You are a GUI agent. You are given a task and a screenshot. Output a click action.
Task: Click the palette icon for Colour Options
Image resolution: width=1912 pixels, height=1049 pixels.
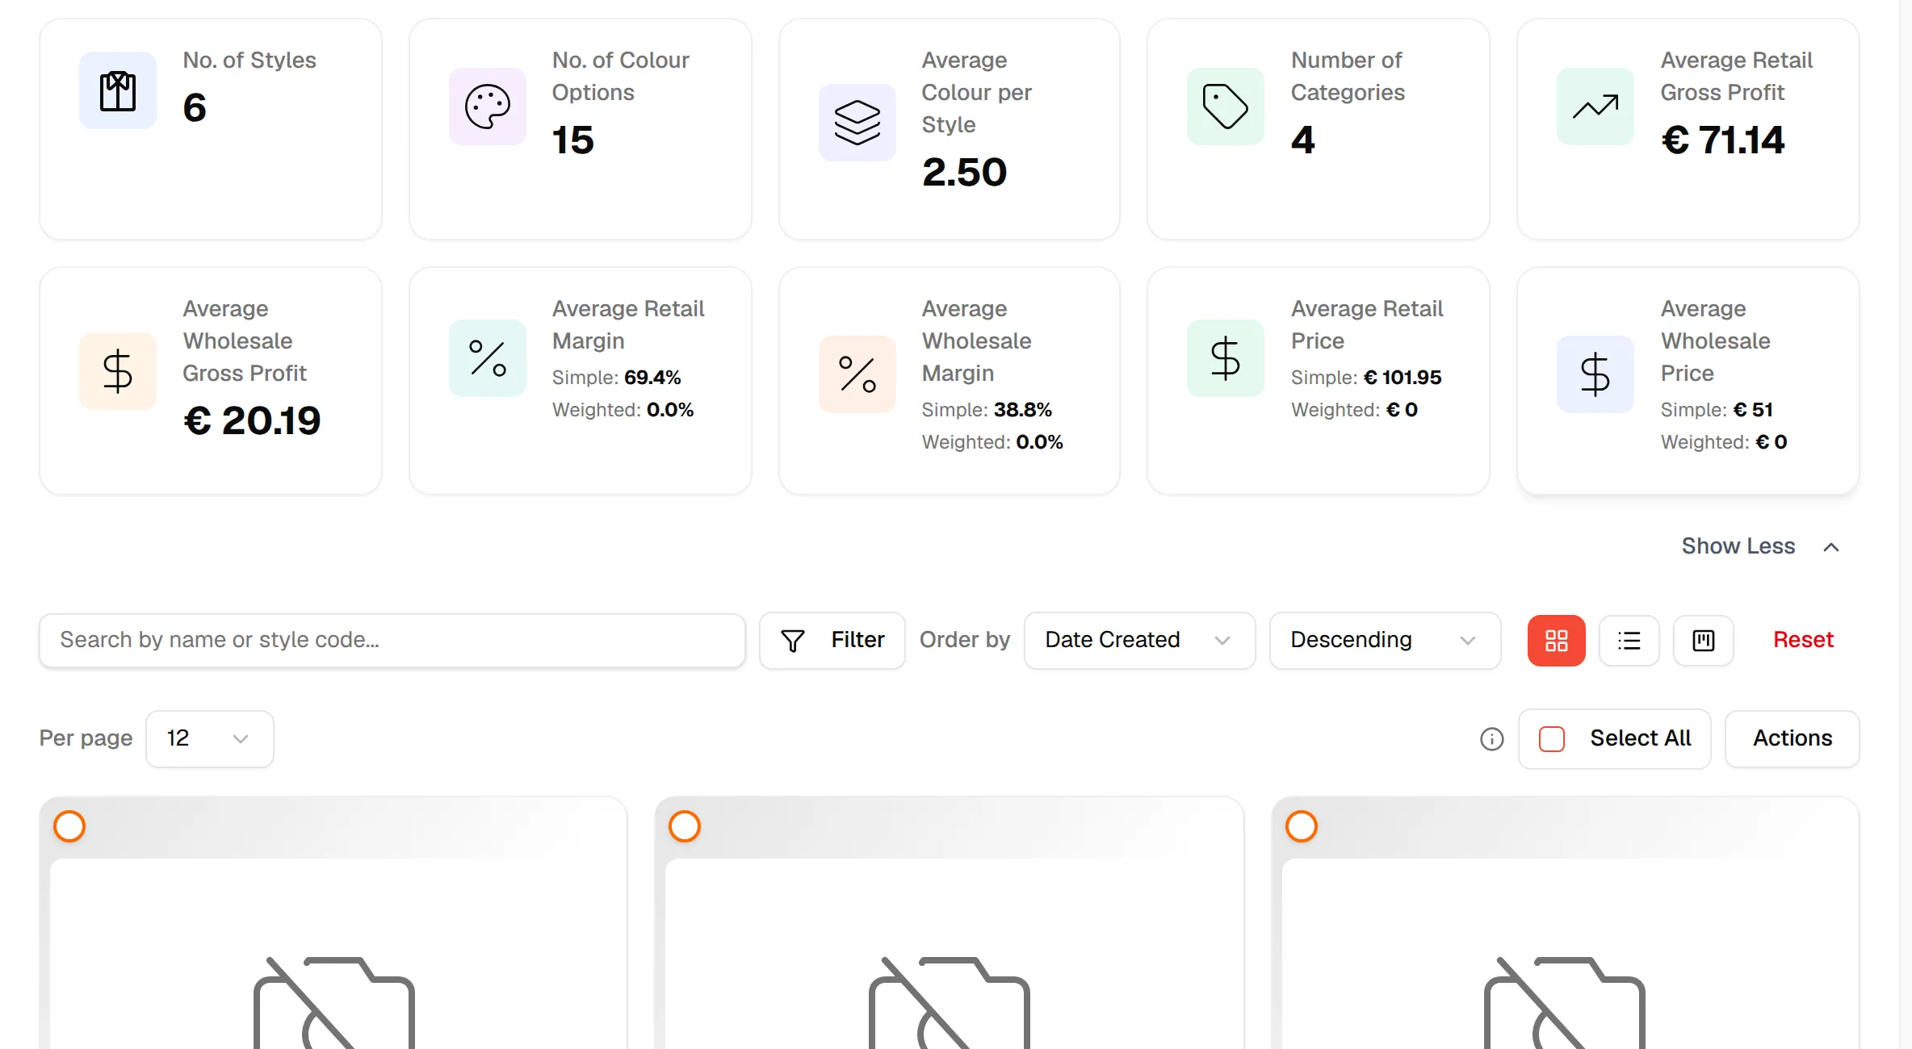(x=488, y=107)
